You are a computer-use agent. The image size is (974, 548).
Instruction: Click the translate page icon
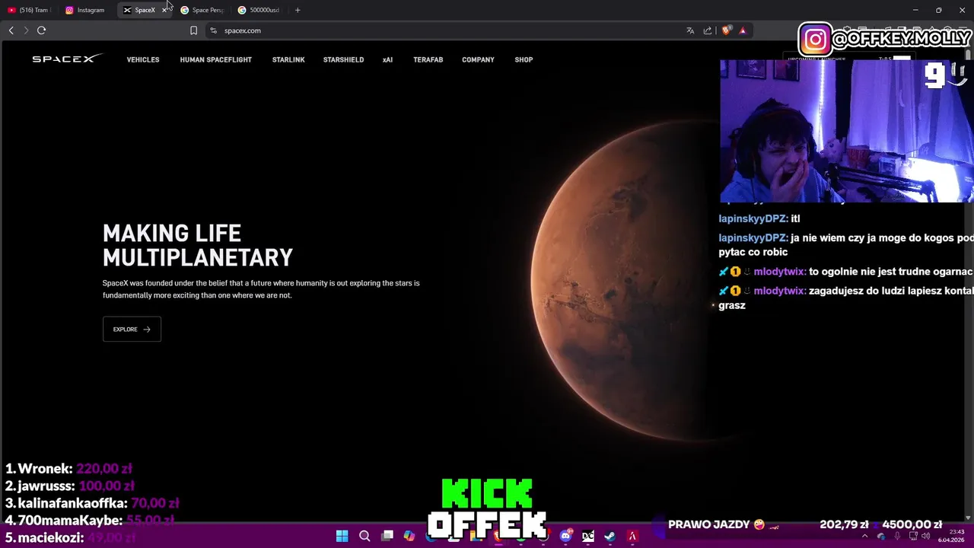point(690,30)
